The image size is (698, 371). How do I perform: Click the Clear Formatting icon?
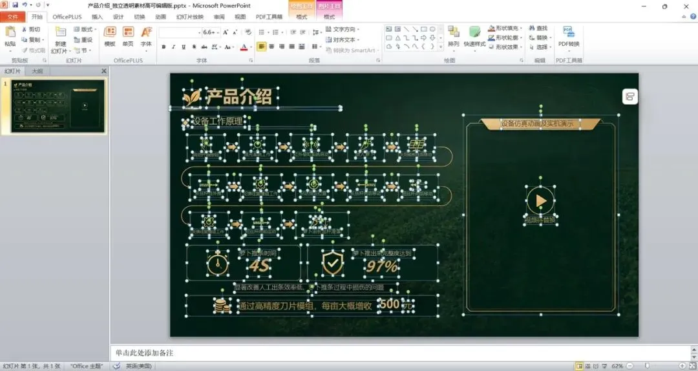pos(248,32)
